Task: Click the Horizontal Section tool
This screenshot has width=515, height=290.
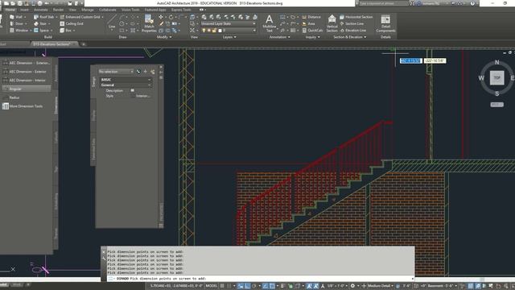Action: [356, 17]
